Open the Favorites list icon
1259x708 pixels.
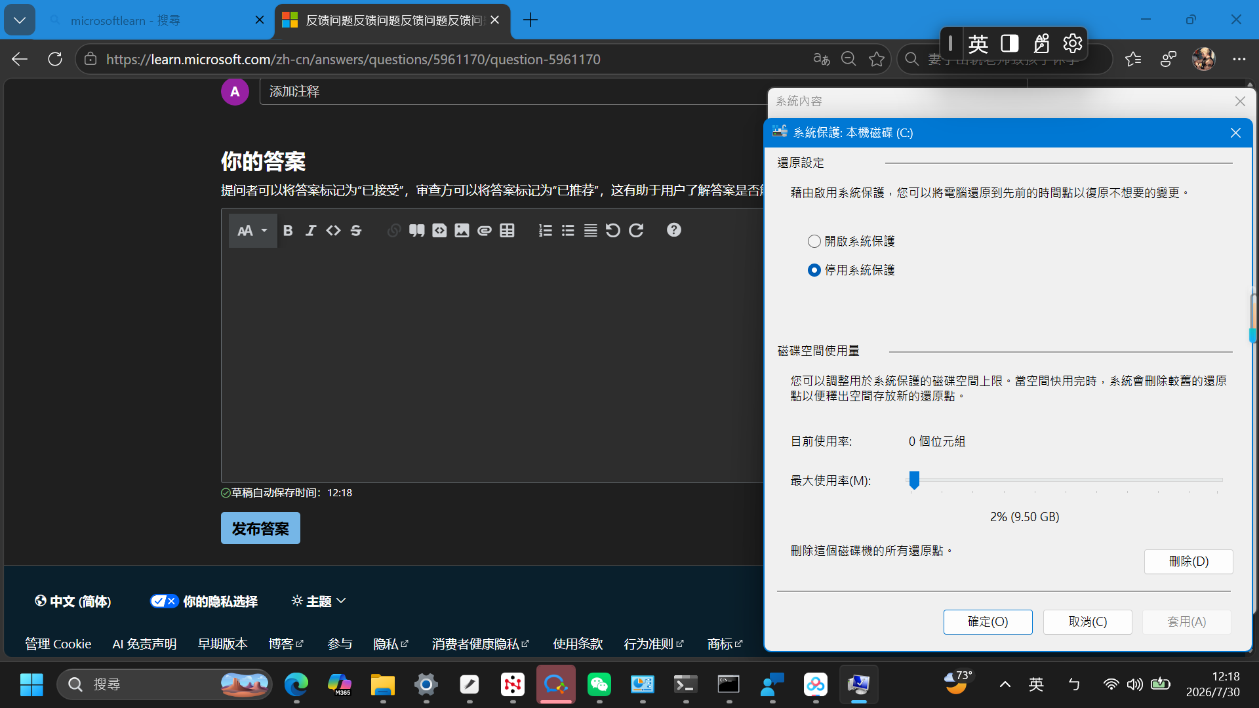pyautogui.click(x=1133, y=59)
